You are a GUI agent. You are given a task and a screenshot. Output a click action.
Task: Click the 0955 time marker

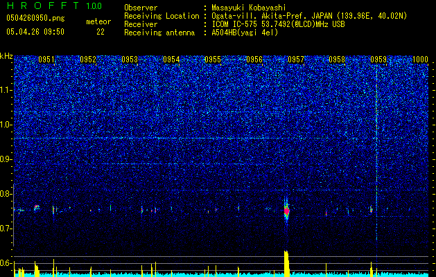[213, 60]
